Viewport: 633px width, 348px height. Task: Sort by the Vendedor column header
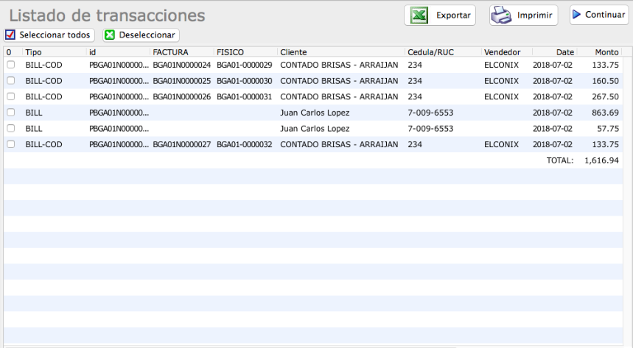503,52
